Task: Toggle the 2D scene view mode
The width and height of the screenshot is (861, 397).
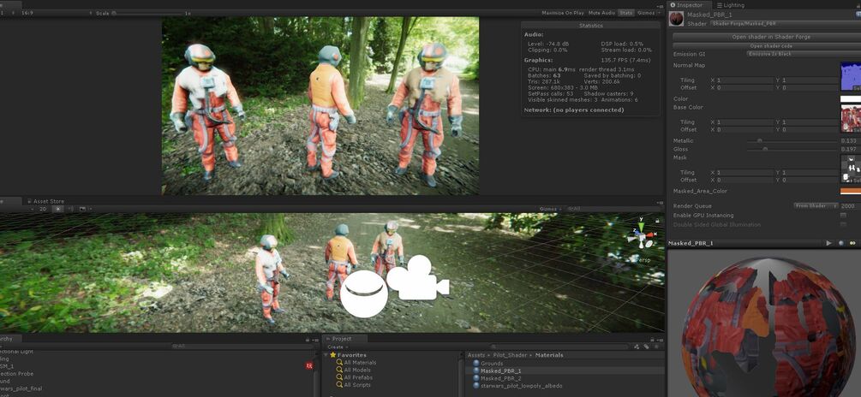Action: coord(43,209)
